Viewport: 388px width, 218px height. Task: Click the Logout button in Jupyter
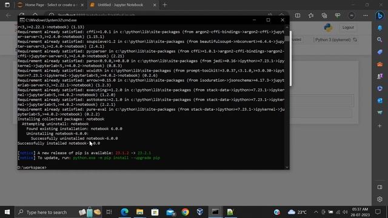coord(347,27)
